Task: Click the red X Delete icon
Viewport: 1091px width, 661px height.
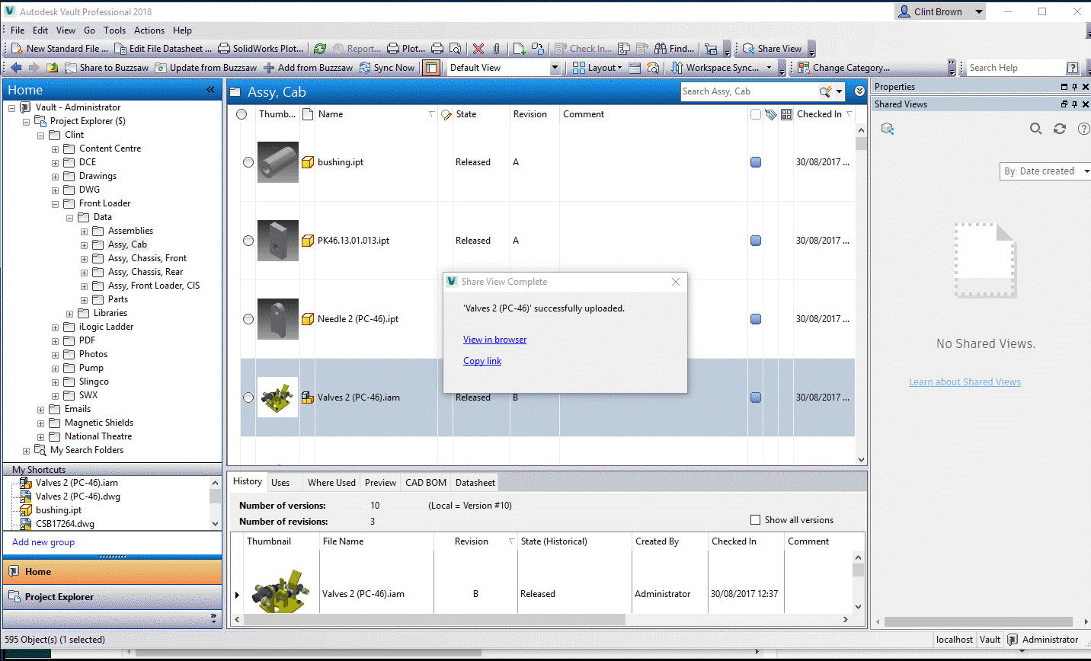Action: click(x=478, y=49)
